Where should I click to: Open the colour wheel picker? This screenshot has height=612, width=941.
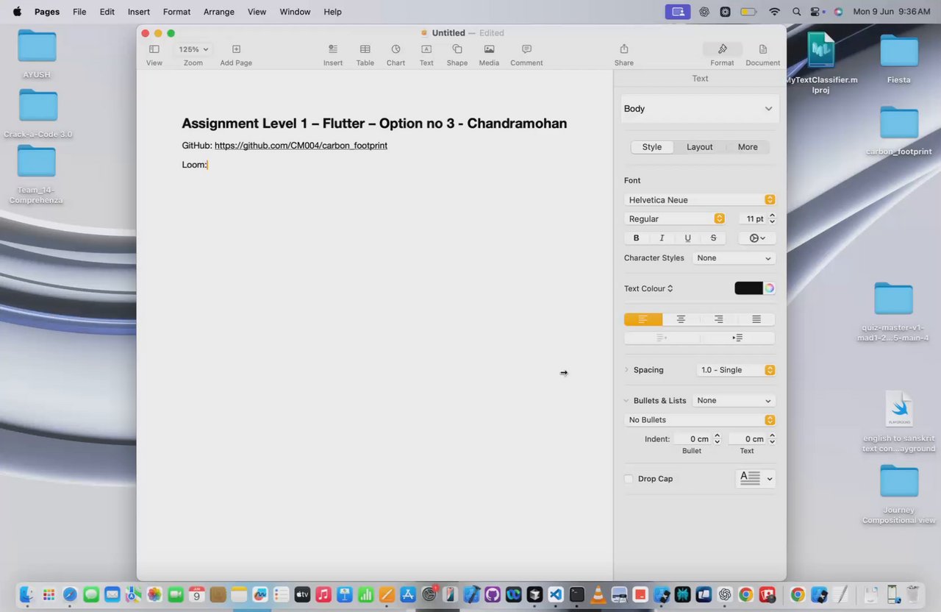coord(769,288)
